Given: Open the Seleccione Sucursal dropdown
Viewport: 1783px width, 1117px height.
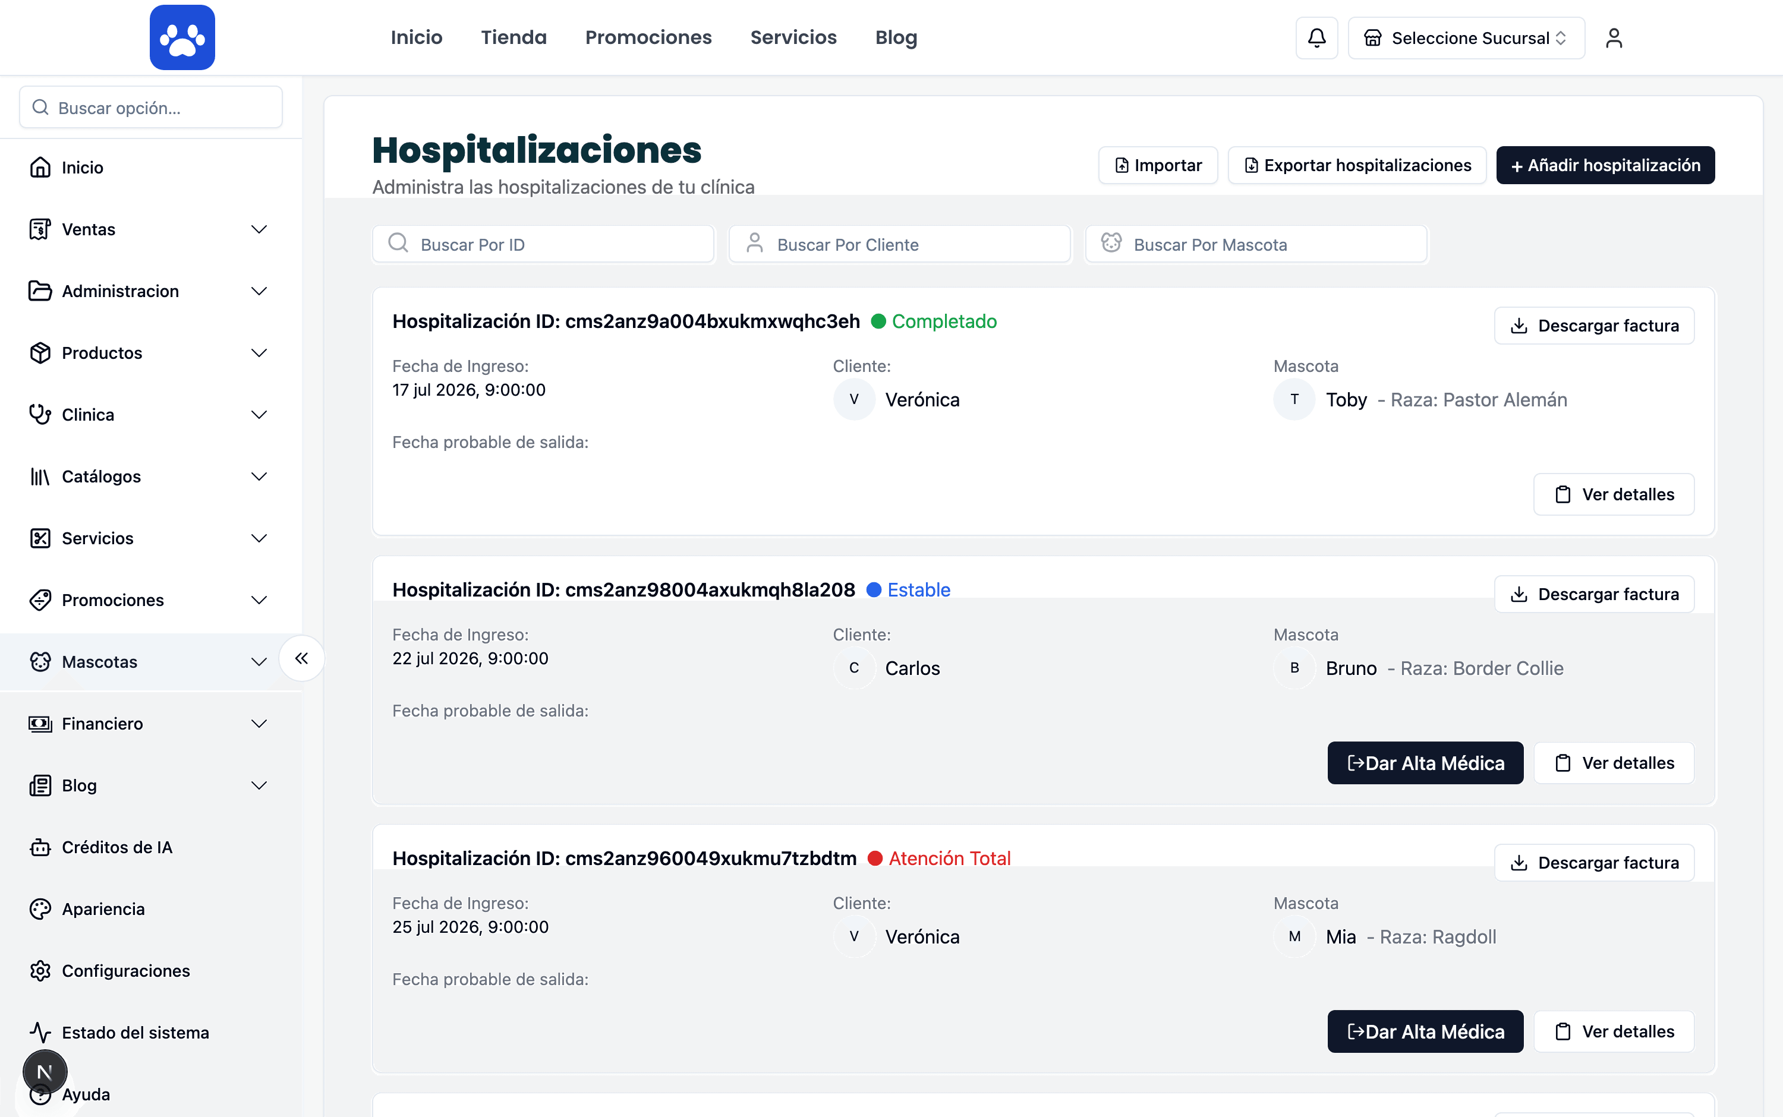Looking at the screenshot, I should click(1466, 39).
